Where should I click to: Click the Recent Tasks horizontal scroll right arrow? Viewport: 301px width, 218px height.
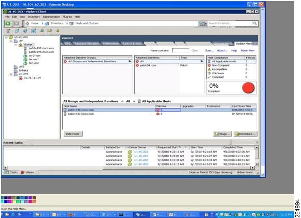coord(253,168)
